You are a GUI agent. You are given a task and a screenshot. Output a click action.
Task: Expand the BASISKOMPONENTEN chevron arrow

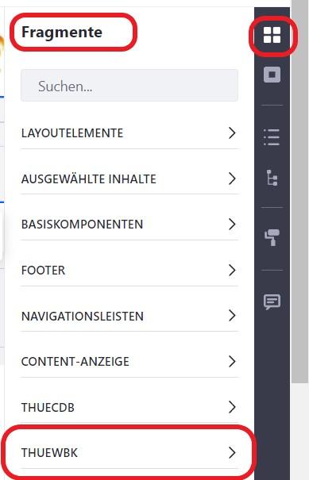coord(232,224)
